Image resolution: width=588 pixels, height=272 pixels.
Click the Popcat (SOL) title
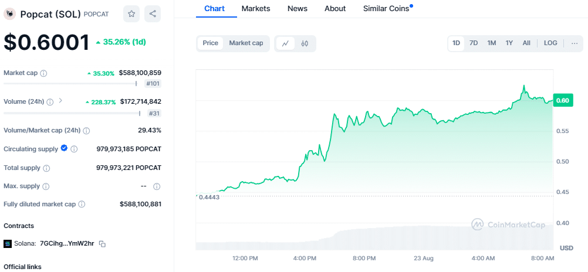(50, 14)
